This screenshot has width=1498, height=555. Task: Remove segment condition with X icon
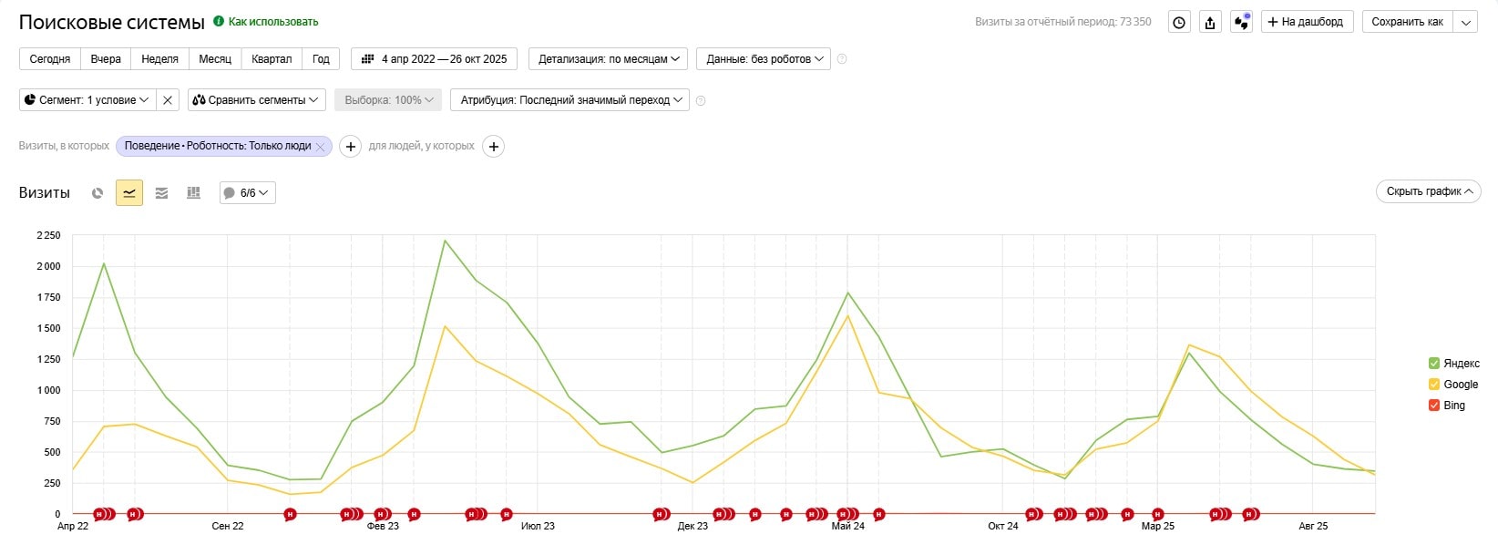(168, 100)
